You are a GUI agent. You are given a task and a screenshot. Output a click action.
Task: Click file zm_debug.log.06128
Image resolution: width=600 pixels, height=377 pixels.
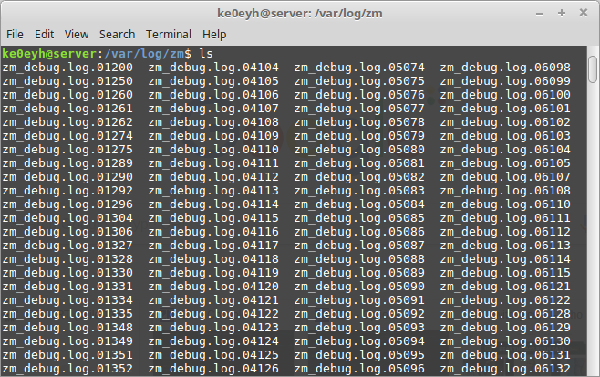tap(505, 314)
